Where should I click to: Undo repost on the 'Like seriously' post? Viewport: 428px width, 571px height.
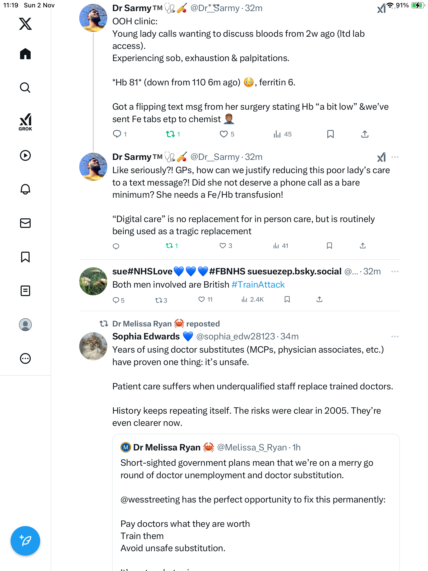pos(169,246)
